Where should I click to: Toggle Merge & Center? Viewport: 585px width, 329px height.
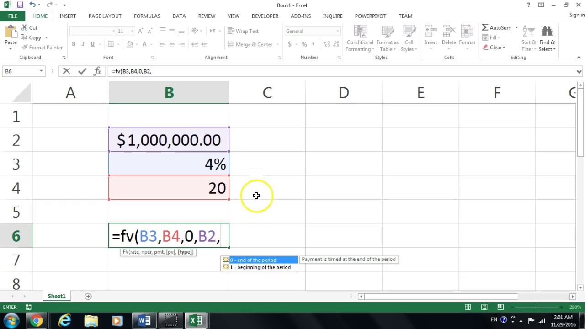250,44
